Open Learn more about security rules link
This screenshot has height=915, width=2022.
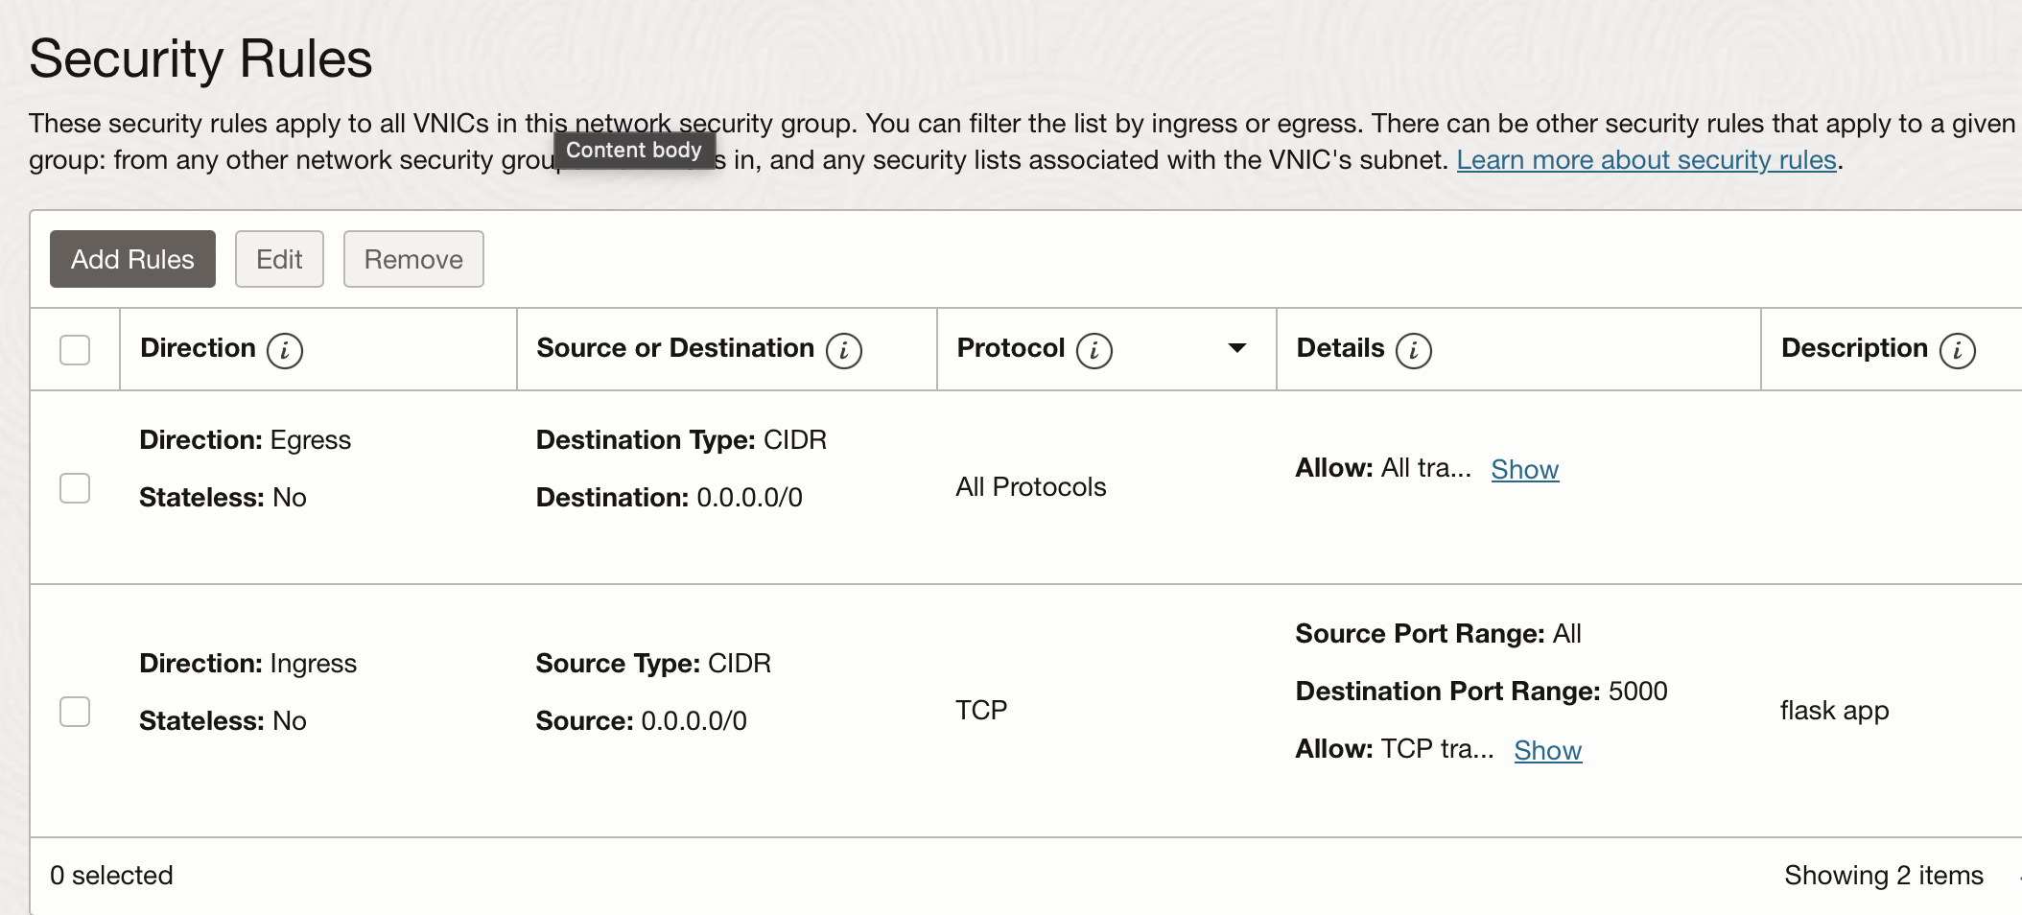coord(1646,160)
